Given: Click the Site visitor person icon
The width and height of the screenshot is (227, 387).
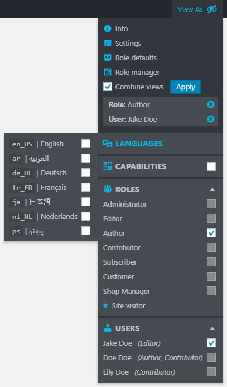Looking at the screenshot, I should pyautogui.click(x=105, y=305).
